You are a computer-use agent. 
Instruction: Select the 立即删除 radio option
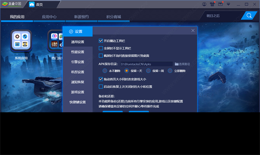point(170,71)
